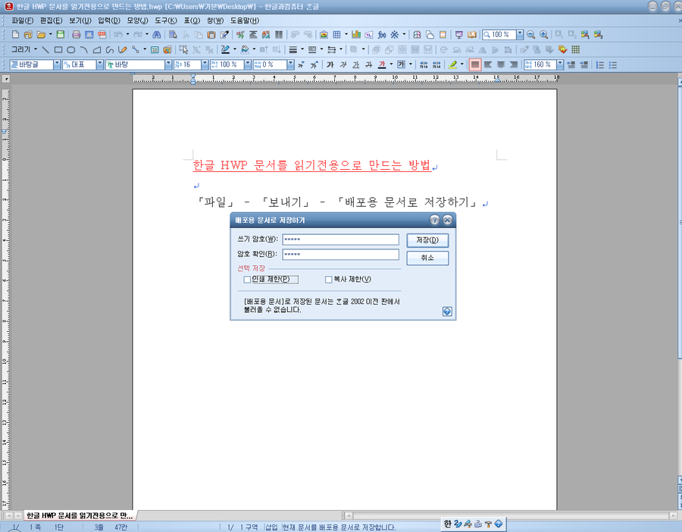The image size is (682, 532).
Task: Click the blue help icon in dialog corner
Action: (447, 311)
